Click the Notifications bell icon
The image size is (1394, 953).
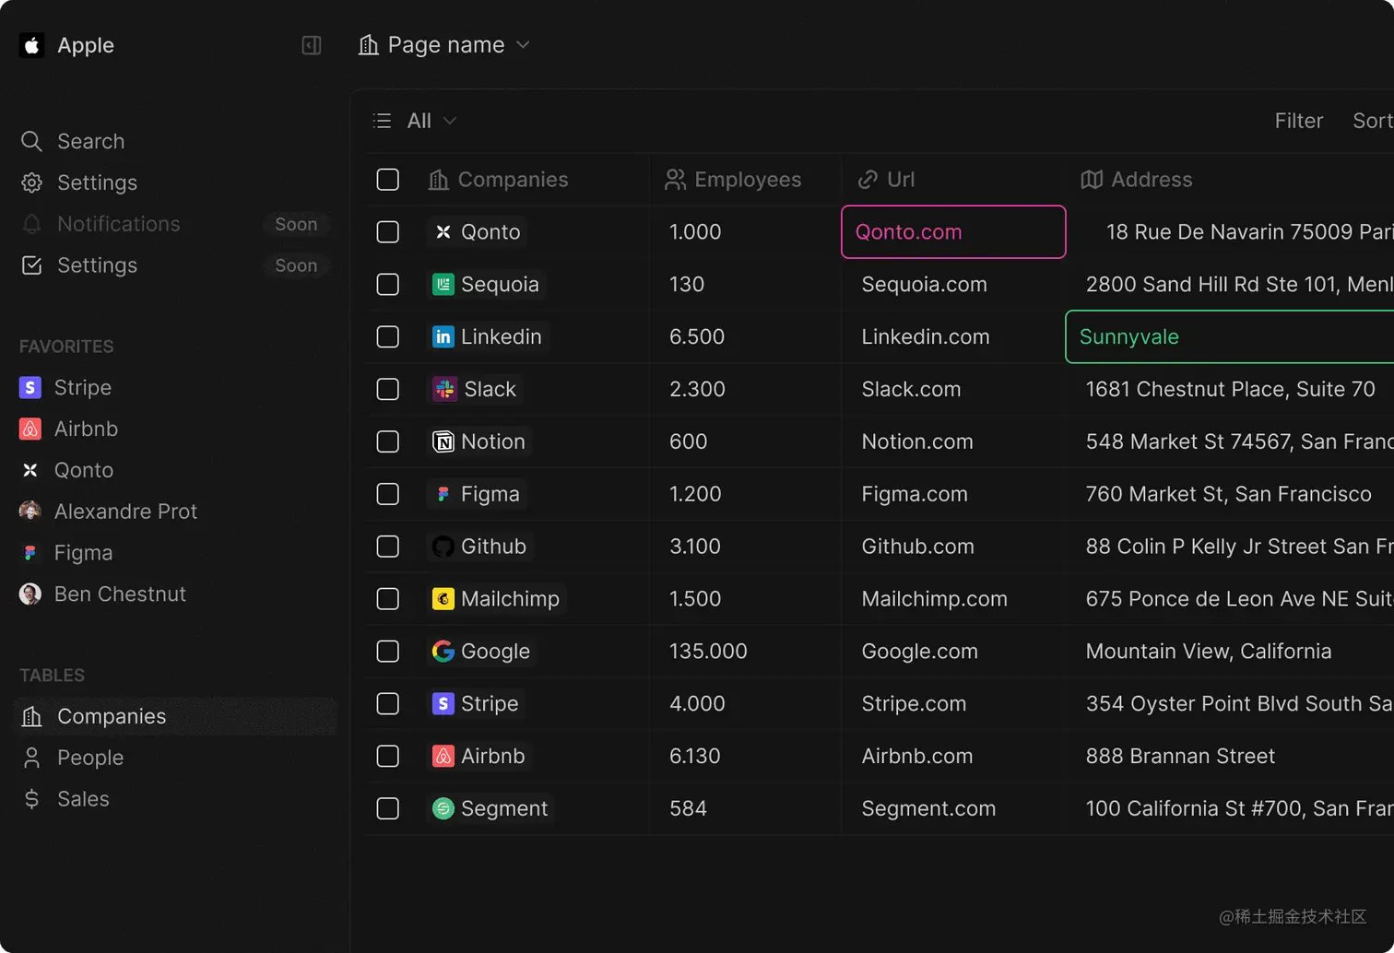[31, 224]
